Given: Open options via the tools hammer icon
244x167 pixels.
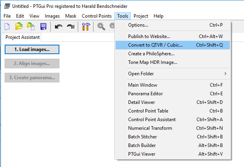Looking at the screenshot, I should click(86, 27).
